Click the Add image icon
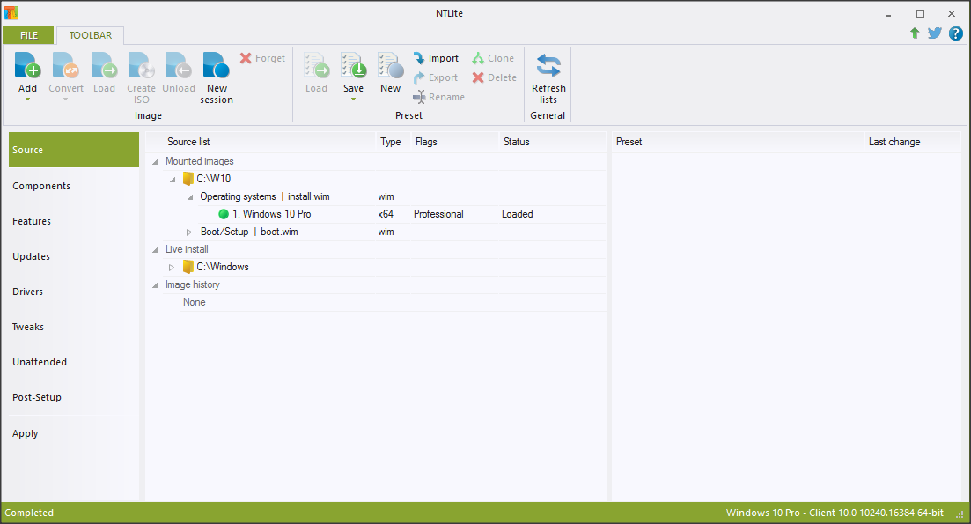Image resolution: width=971 pixels, height=524 pixels. point(27,66)
